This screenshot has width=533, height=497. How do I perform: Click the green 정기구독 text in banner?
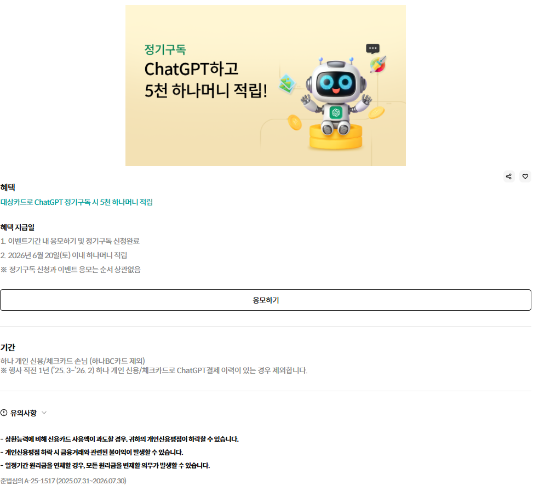pos(165,50)
